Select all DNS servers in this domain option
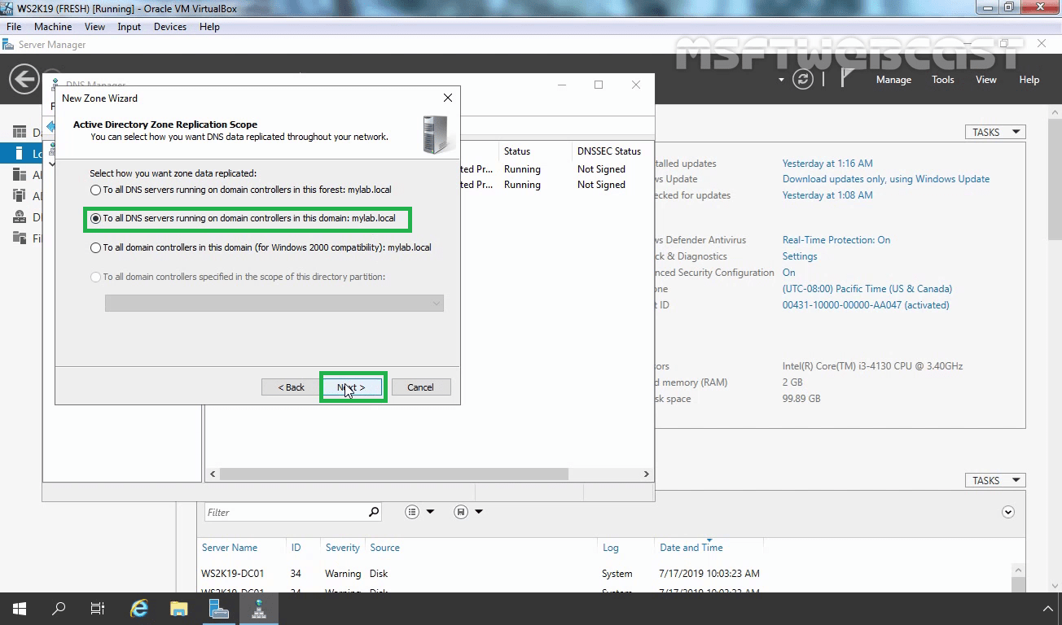The height and width of the screenshot is (625, 1062). pyautogui.click(x=96, y=218)
